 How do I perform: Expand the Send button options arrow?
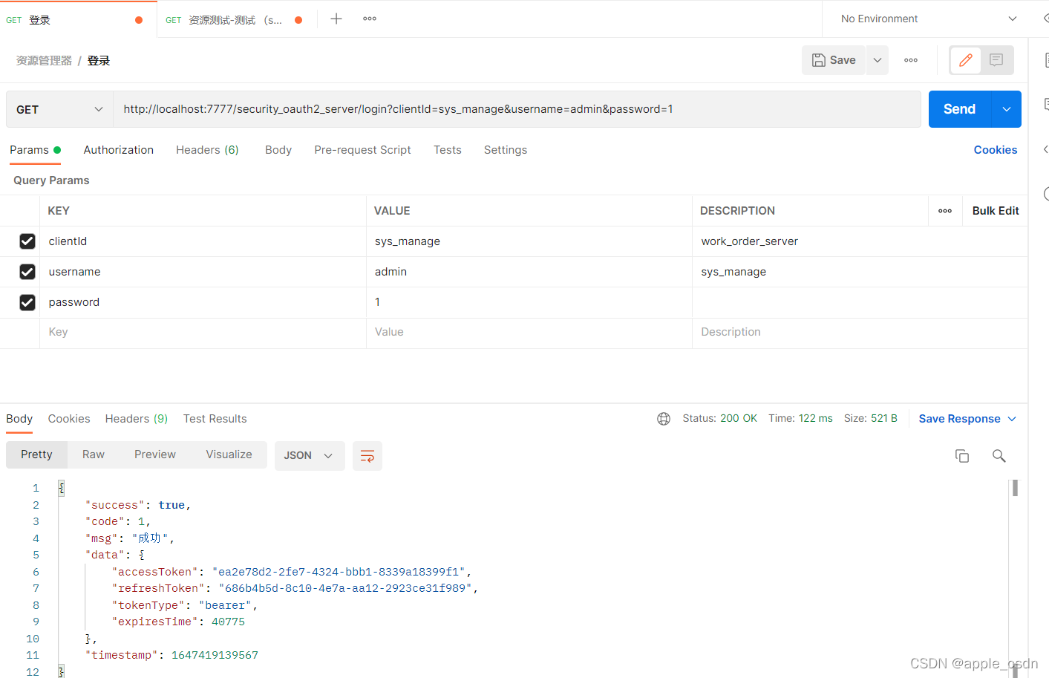click(1007, 109)
